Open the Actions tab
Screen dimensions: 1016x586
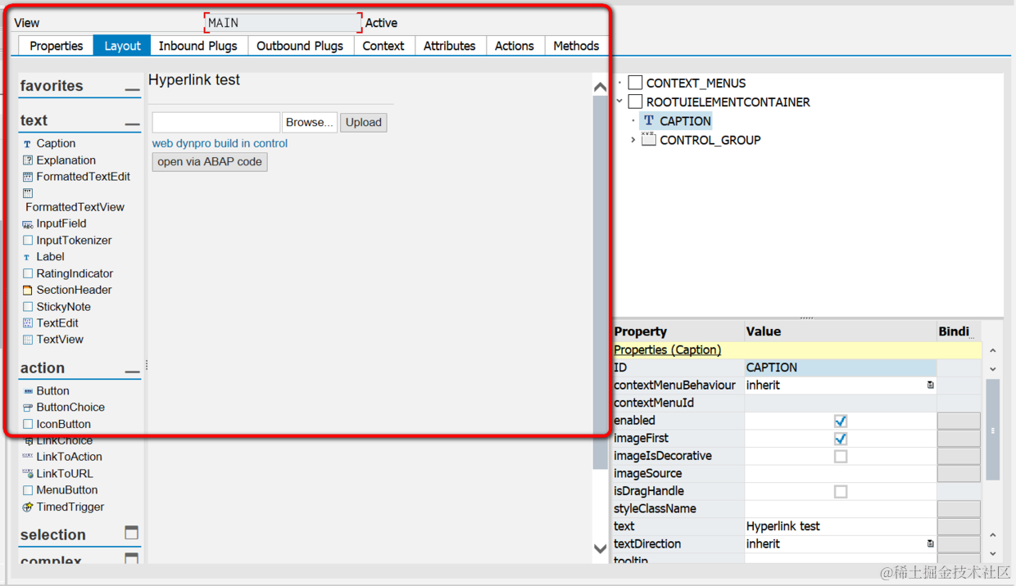(515, 46)
